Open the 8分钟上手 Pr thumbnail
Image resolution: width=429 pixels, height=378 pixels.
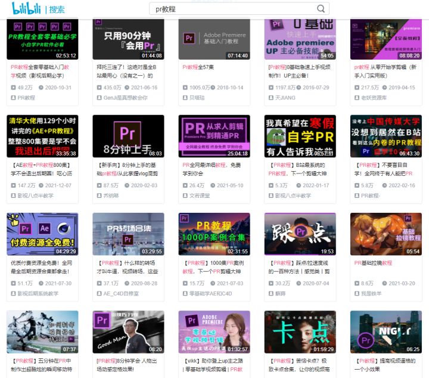click(x=128, y=136)
